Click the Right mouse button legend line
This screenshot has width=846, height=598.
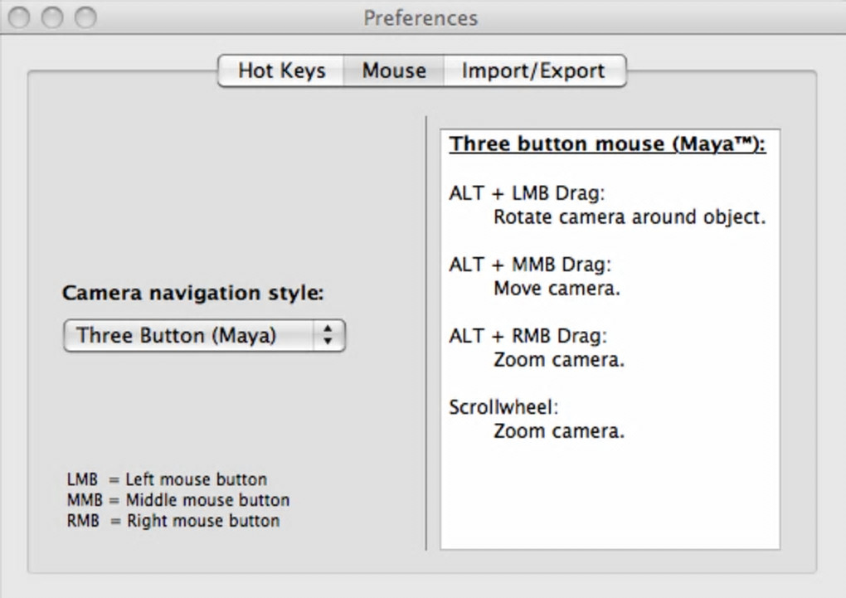click(173, 521)
